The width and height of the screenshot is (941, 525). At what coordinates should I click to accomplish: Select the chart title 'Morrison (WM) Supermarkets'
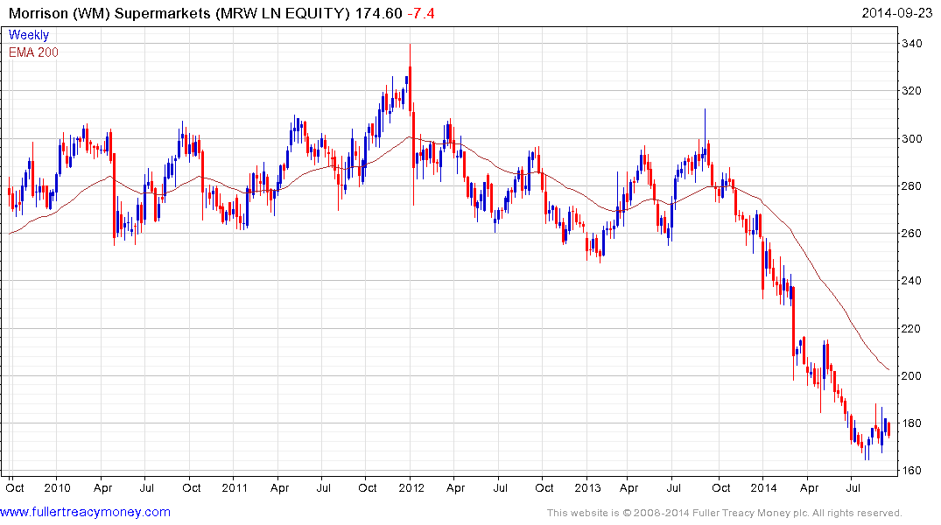pyautogui.click(x=109, y=13)
